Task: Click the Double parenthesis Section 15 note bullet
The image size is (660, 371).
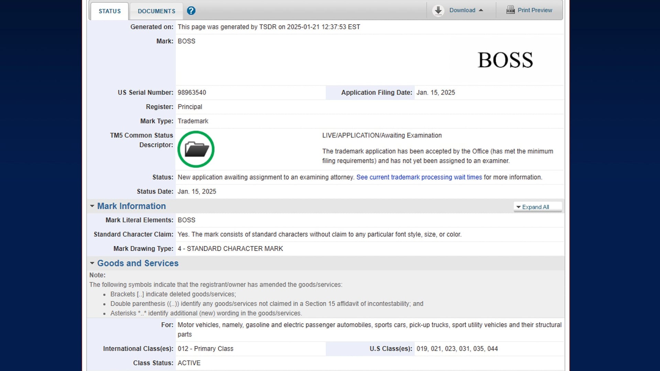Action: (267, 304)
